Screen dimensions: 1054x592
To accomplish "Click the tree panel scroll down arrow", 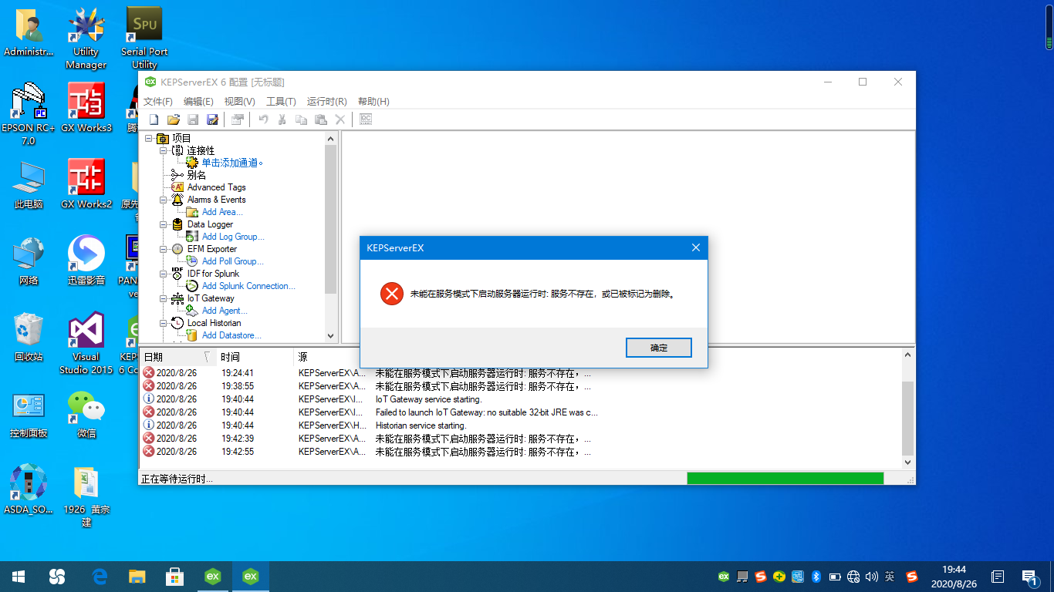I will click(331, 336).
